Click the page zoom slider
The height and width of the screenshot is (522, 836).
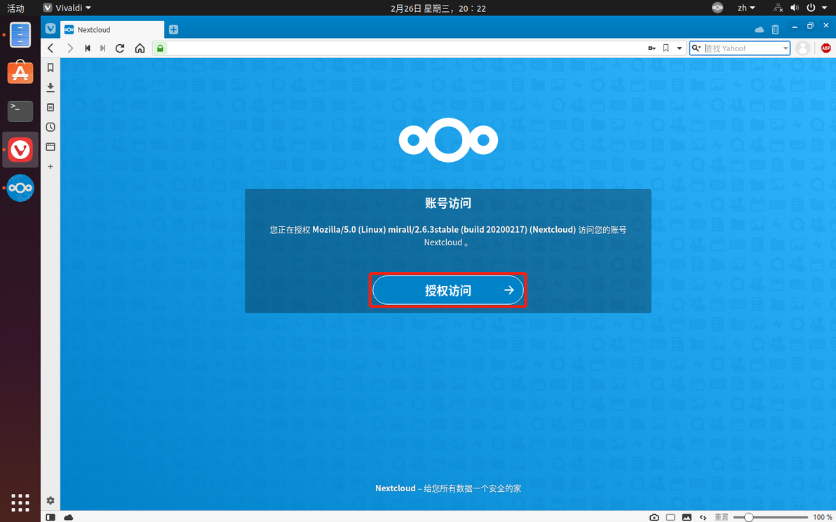click(x=770, y=517)
